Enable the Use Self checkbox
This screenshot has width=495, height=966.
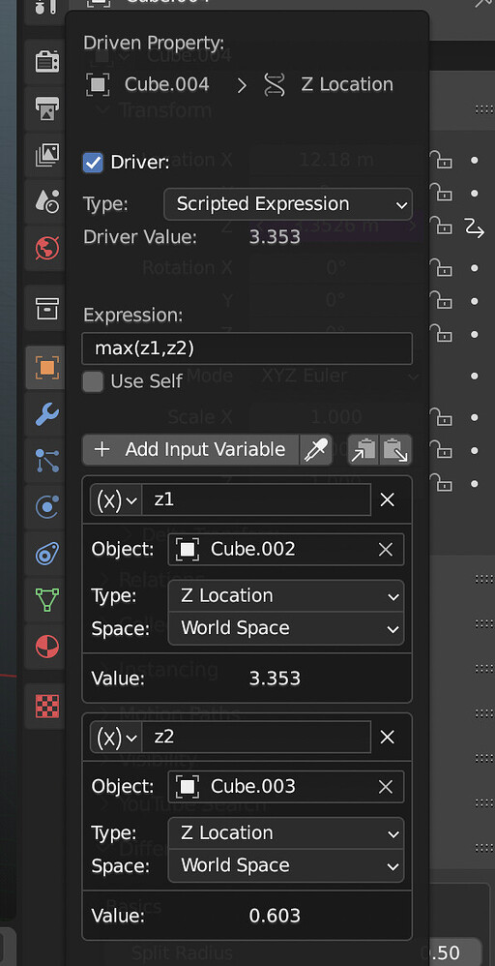click(93, 381)
